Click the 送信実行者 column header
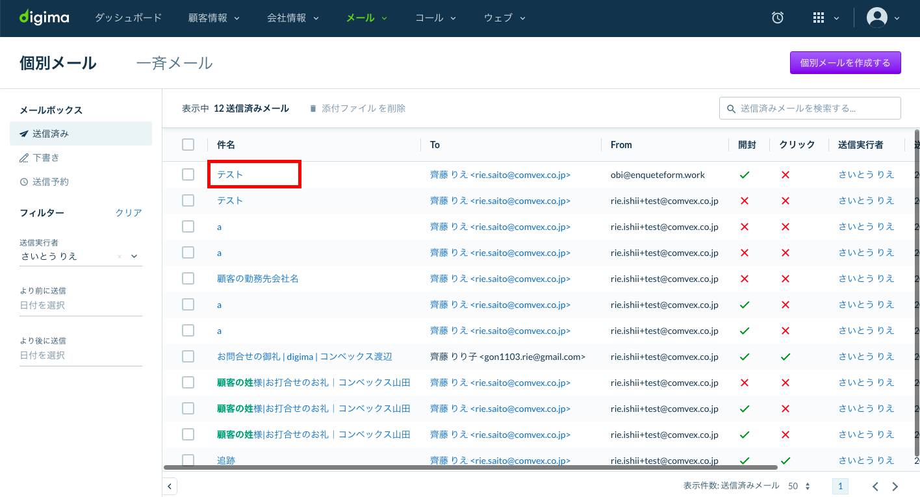 tap(861, 145)
